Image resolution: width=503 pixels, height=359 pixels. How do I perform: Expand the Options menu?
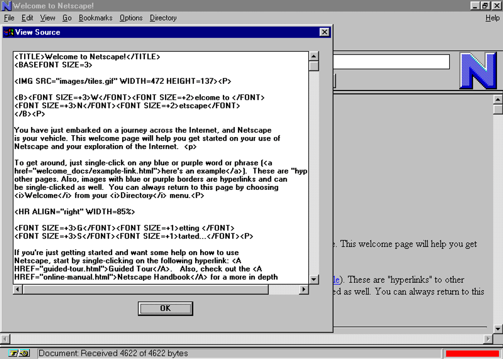[x=131, y=18]
